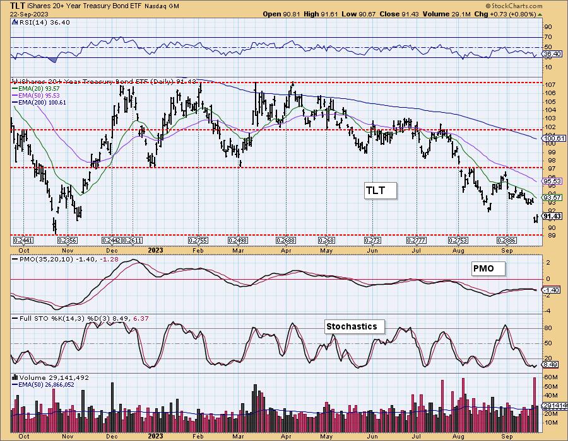This screenshot has height=441, width=568.
Task: Click the 91.43 last price tag
Action: pos(553,216)
